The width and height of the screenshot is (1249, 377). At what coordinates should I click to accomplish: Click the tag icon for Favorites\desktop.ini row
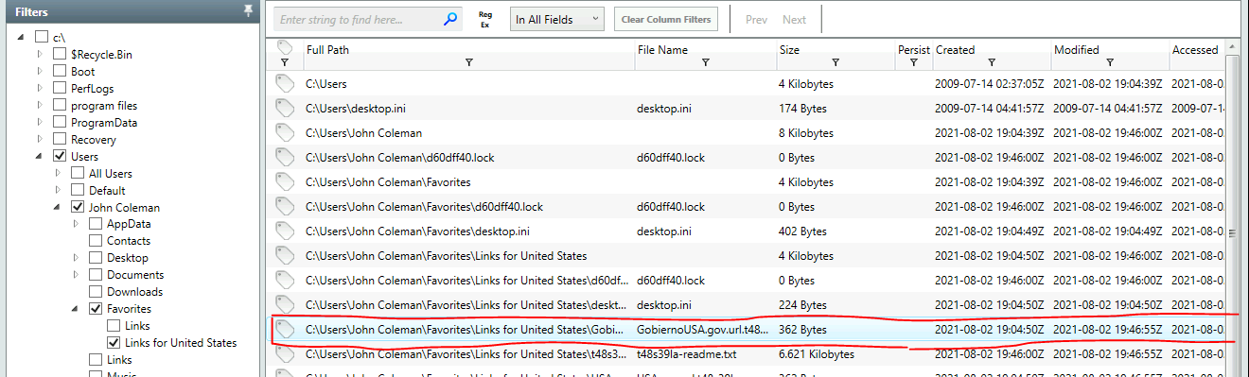(286, 231)
